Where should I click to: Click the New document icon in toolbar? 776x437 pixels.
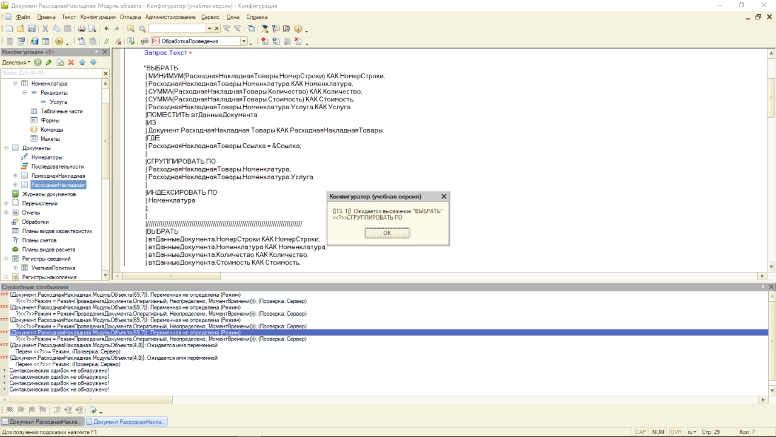click(x=9, y=29)
